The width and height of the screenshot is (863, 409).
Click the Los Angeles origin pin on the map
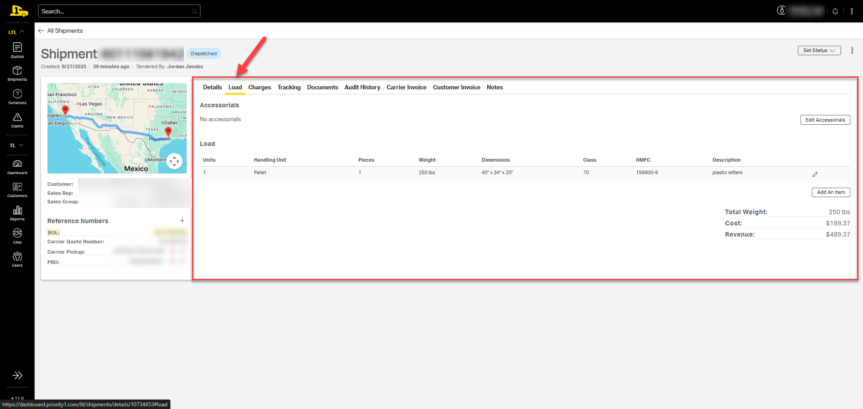tap(66, 110)
